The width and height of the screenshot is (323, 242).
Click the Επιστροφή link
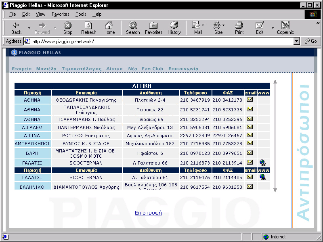point(148,213)
